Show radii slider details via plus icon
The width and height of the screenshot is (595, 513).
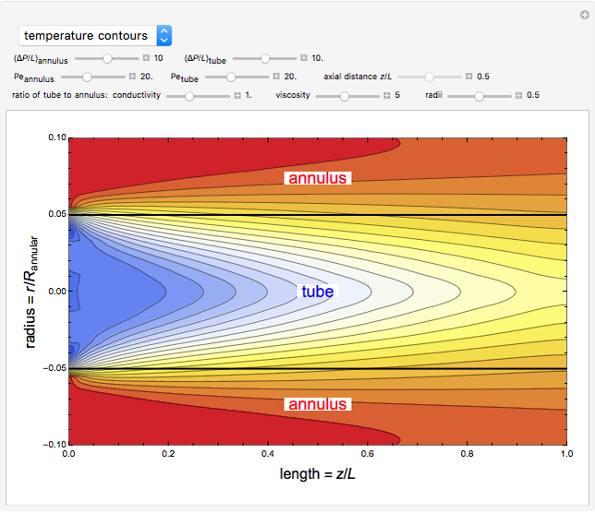click(518, 95)
